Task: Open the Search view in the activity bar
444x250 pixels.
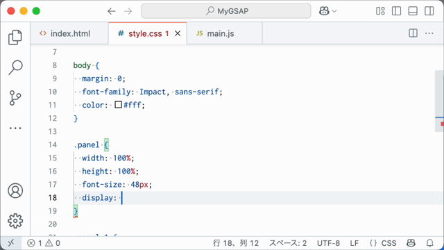Action: click(x=15, y=67)
